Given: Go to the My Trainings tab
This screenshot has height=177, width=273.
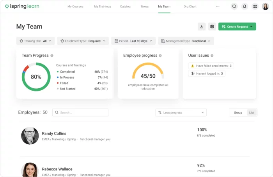Looking at the screenshot, I should pyautogui.click(x=102, y=7).
